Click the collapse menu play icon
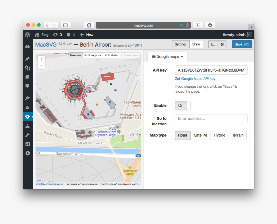 [x=28, y=153]
